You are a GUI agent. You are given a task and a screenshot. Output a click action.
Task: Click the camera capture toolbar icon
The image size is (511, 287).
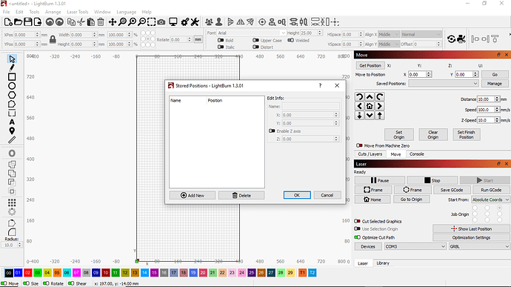tap(161, 22)
